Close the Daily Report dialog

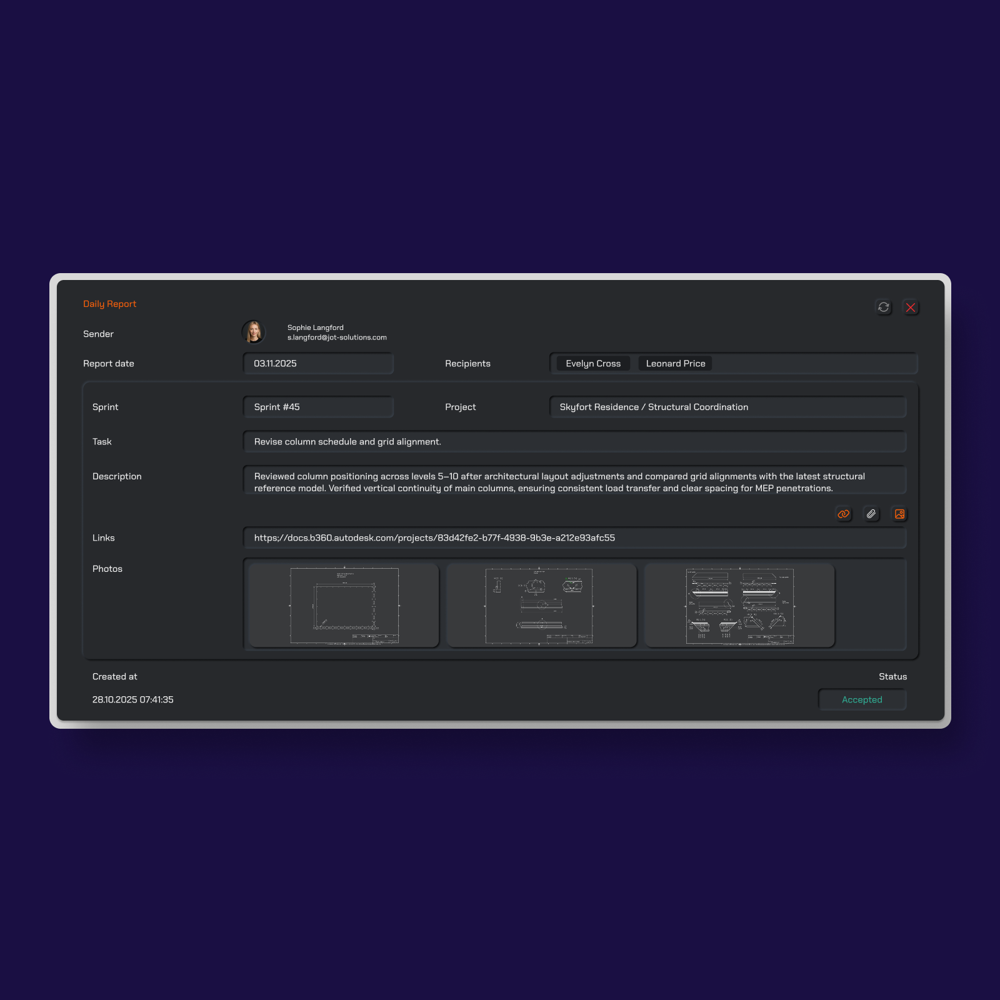point(911,307)
